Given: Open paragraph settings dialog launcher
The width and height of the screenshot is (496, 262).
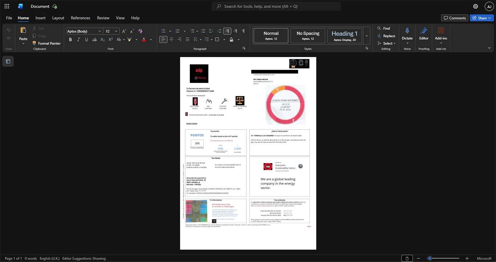Looking at the screenshot, I should 244,48.
